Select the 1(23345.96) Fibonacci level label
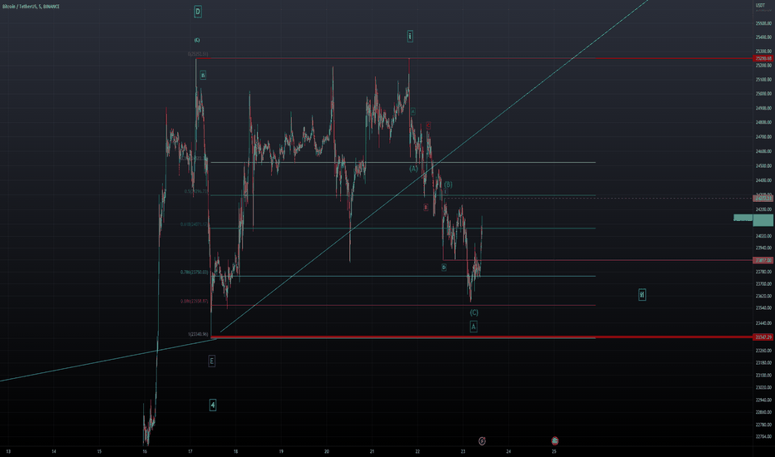The height and width of the screenshot is (457, 775). [x=198, y=335]
